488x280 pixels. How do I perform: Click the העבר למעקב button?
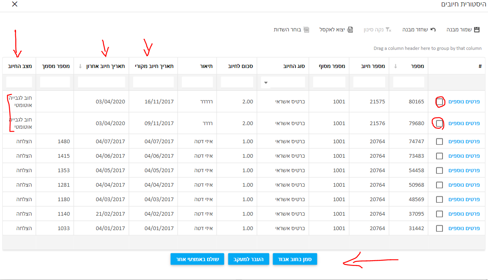point(248,259)
